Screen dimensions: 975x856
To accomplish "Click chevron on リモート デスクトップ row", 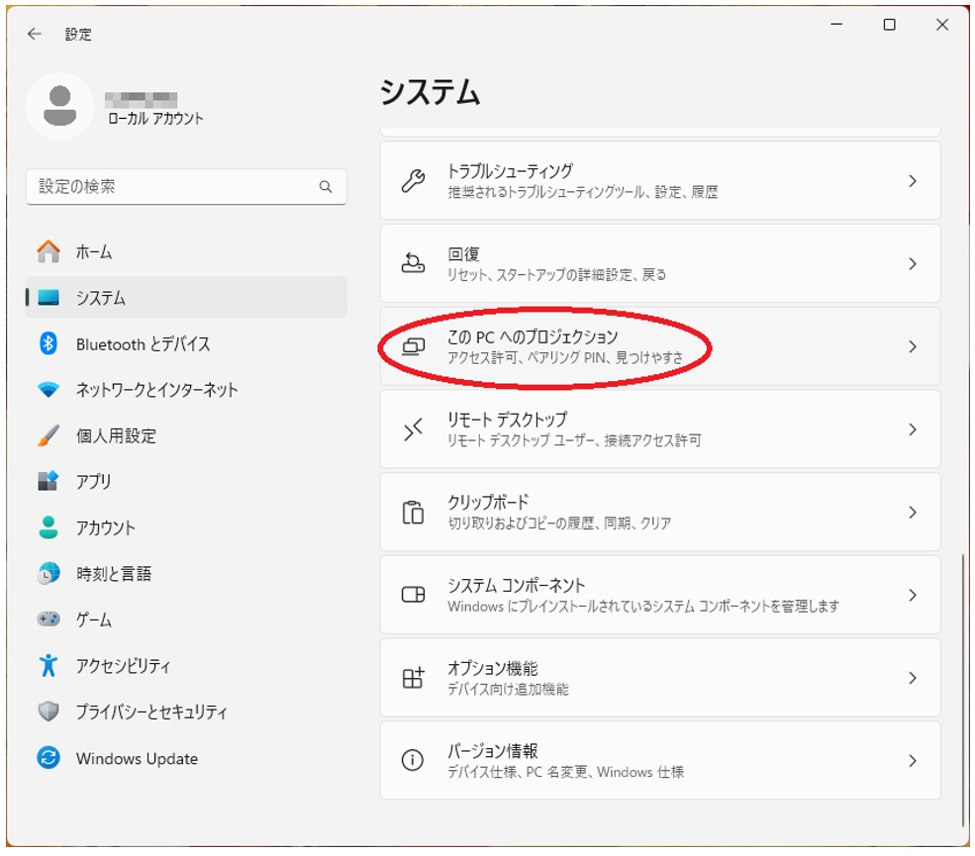I will coord(913,428).
